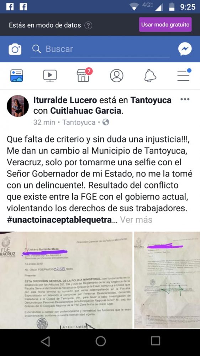
Task: Expand post text with Ver más
Action: pos(136,220)
